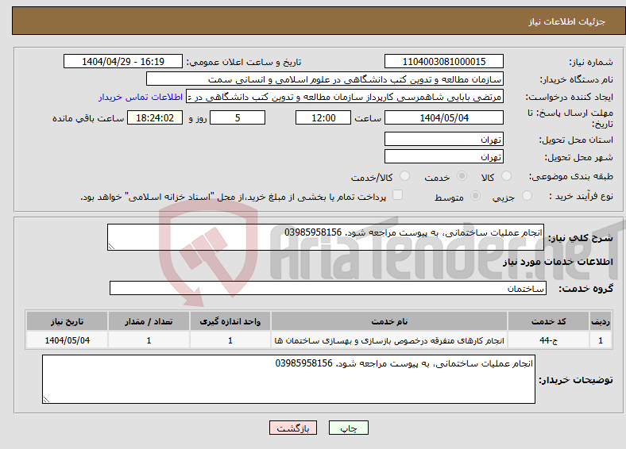This screenshot has height=449, width=626.
Task: Click the remaining days field showing 5
Action: coord(238,117)
